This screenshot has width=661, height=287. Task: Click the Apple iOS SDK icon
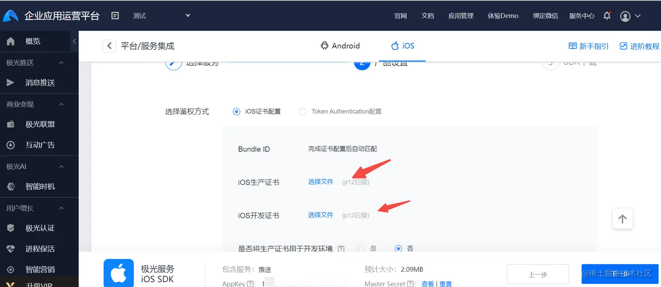[x=118, y=273]
